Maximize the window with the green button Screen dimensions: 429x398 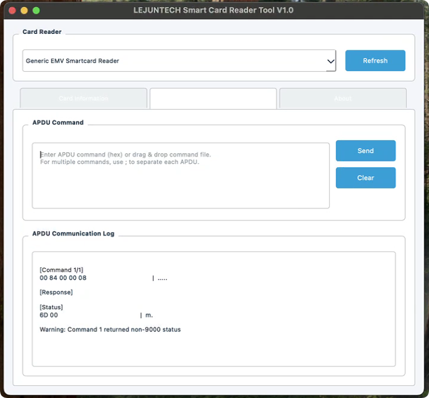[x=36, y=10]
